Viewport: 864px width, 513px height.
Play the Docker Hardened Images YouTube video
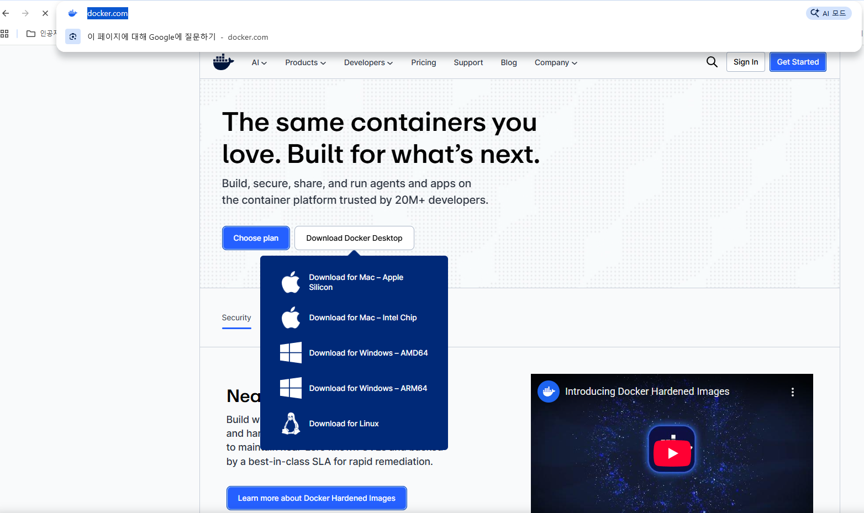tap(672, 453)
